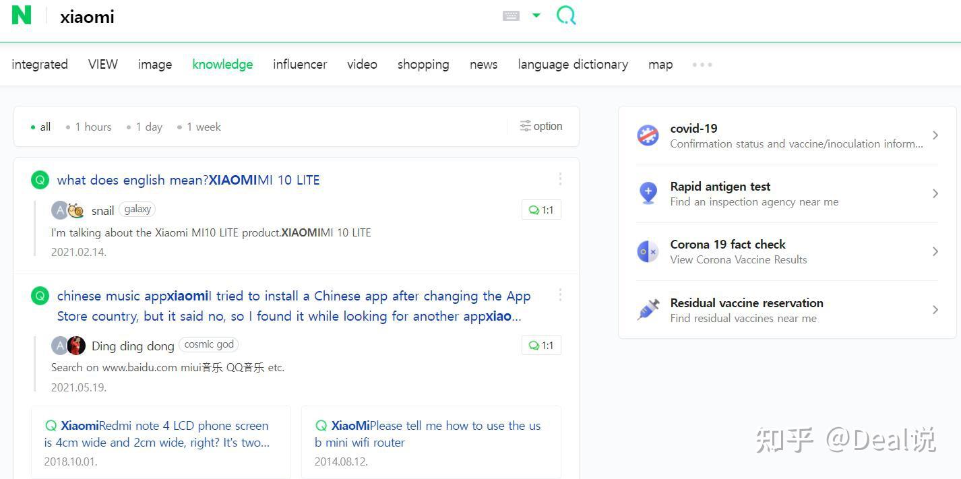Click Q icon beside chinese music app question
The width and height of the screenshot is (961, 479).
pos(40,296)
